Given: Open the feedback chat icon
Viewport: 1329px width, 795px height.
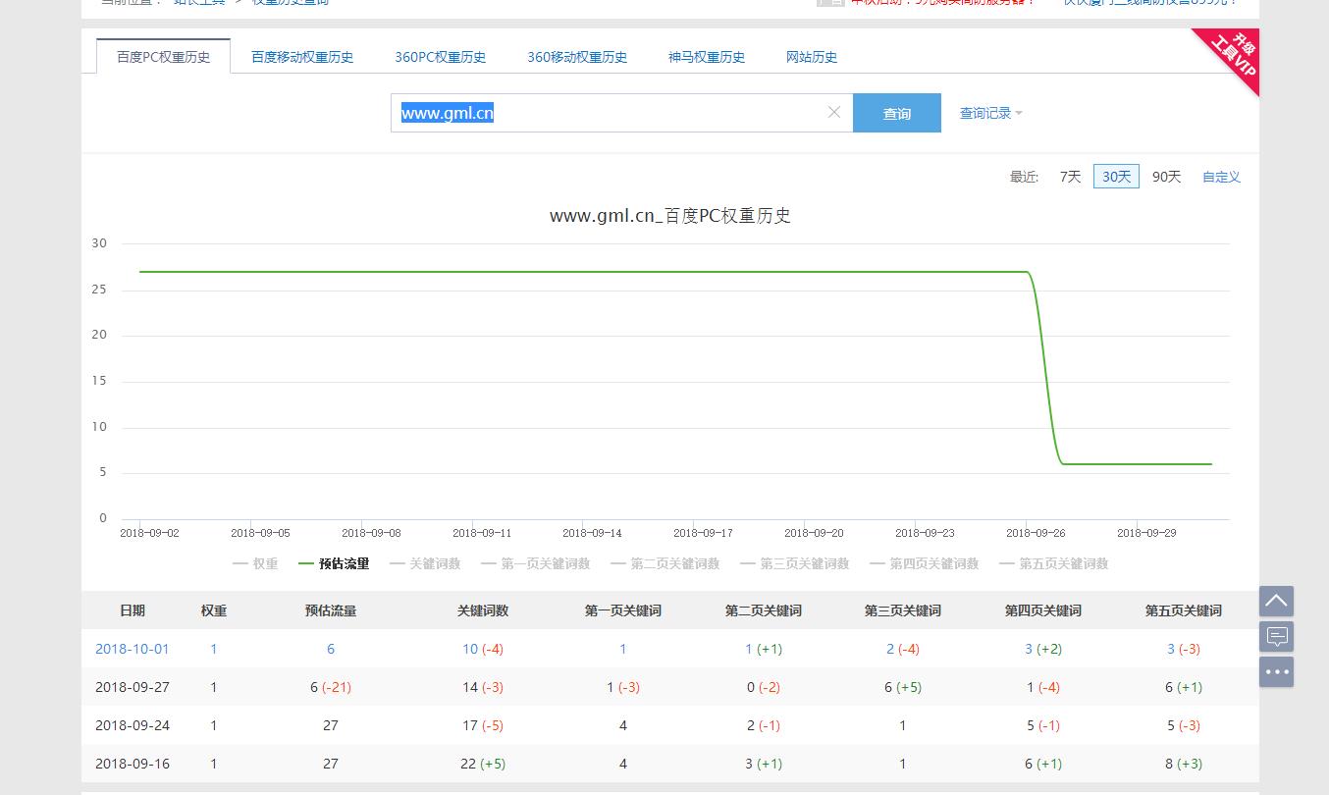Looking at the screenshot, I should tap(1276, 637).
